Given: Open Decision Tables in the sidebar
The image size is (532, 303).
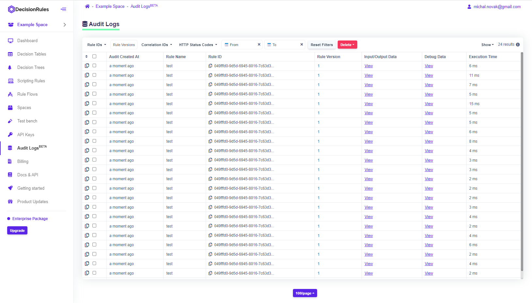Looking at the screenshot, I should (x=32, y=54).
